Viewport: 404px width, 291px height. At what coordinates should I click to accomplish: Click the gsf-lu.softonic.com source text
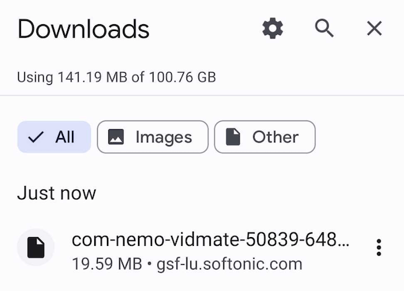[x=230, y=264]
